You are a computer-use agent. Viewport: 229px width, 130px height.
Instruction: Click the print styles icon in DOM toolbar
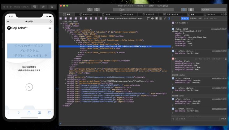click(x=152, y=18)
